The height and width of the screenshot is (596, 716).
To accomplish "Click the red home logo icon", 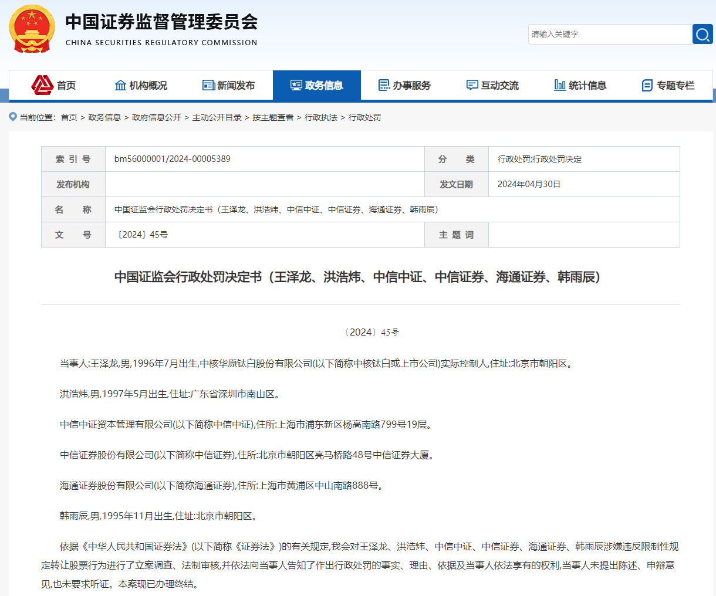I will (42, 86).
